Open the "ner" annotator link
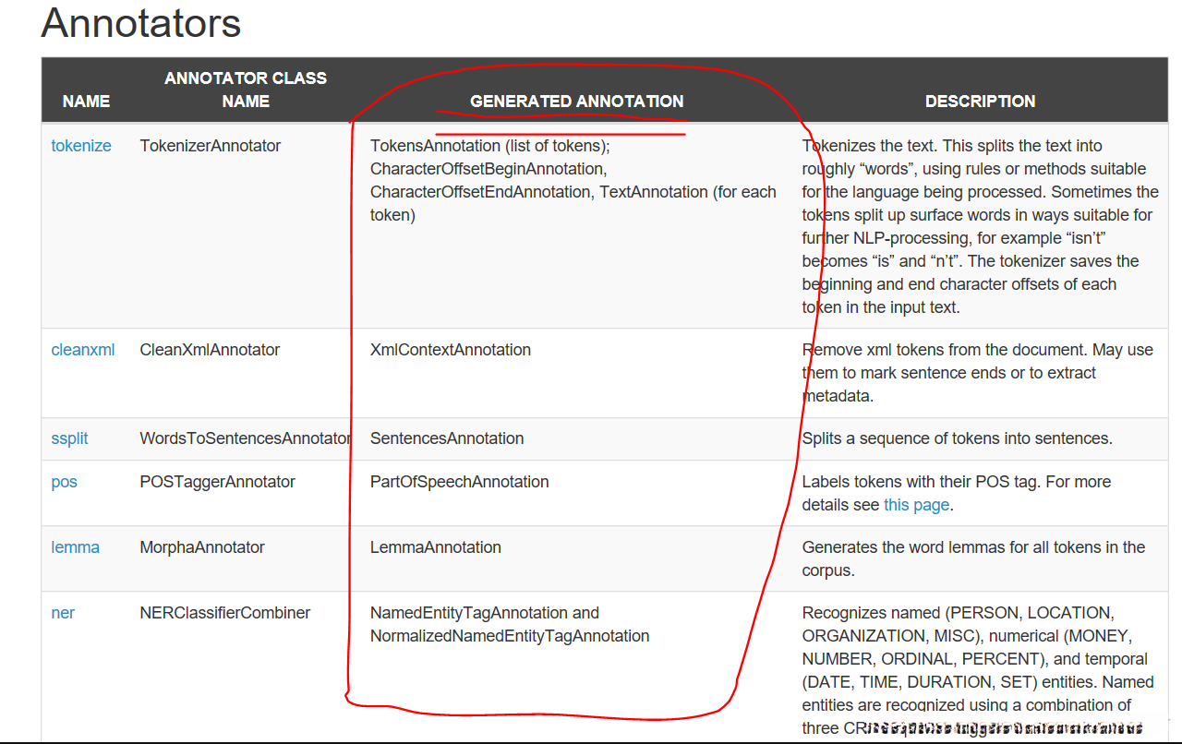 coord(63,613)
